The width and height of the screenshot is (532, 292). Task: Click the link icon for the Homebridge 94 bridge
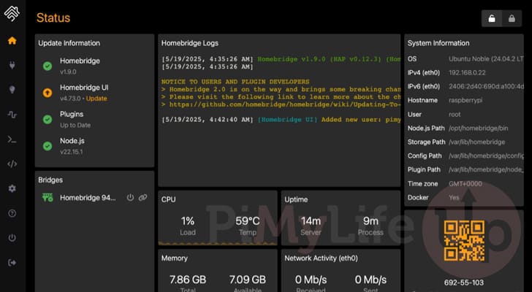[x=142, y=198]
